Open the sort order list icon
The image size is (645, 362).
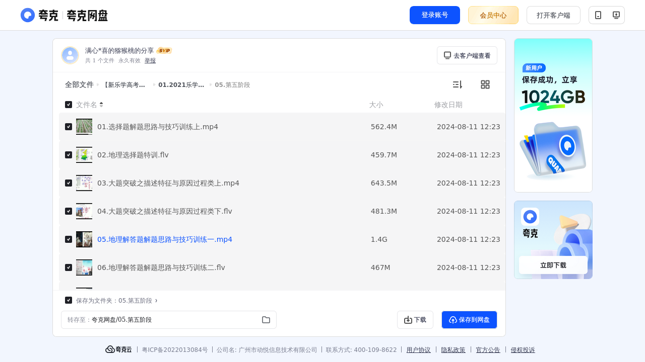coord(457,84)
